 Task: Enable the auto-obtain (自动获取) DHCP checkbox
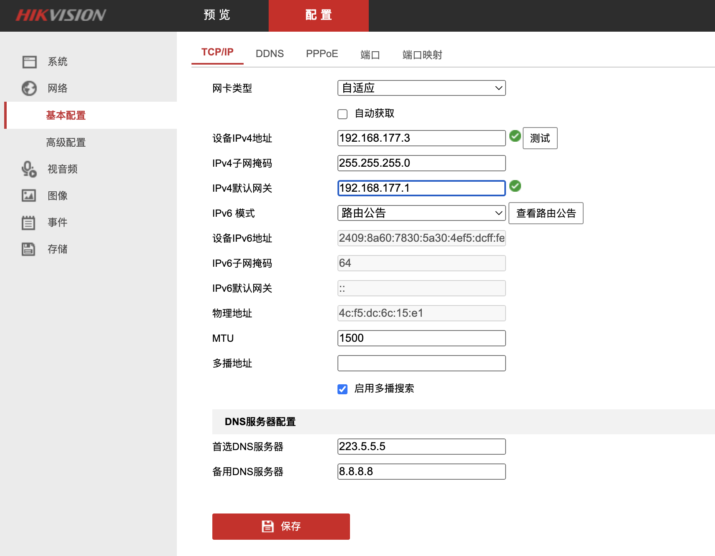[x=342, y=114]
